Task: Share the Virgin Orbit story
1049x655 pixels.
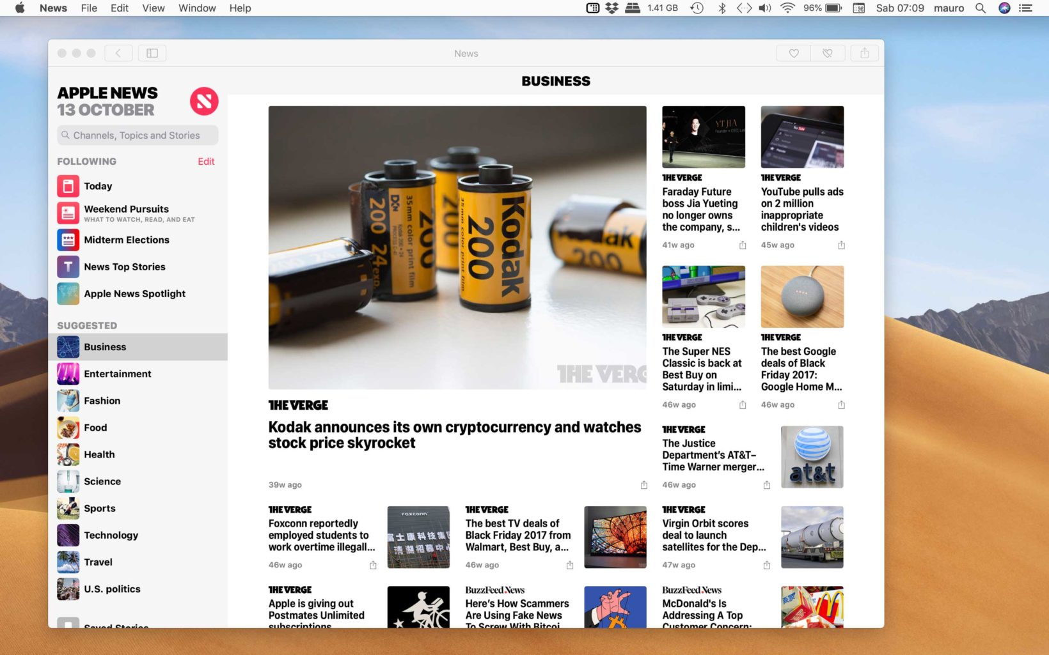Action: click(766, 565)
